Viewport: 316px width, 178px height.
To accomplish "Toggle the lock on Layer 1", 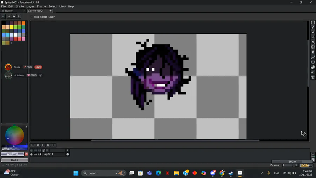I will click(35, 154).
